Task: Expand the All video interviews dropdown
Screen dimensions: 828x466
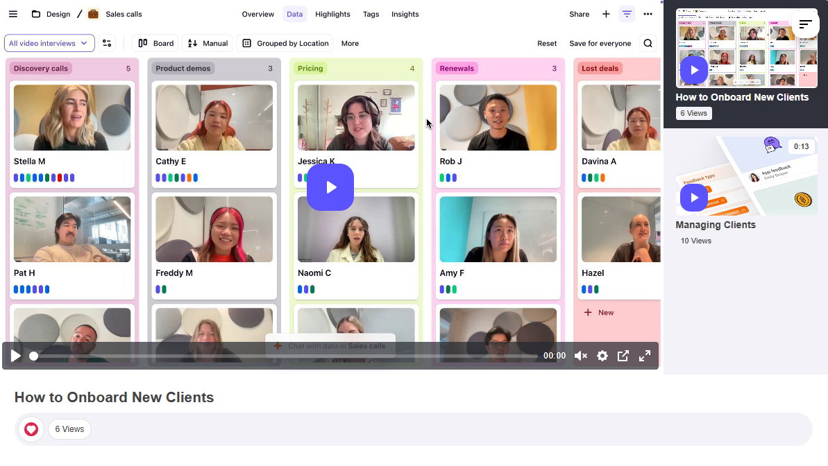Action: coord(49,43)
